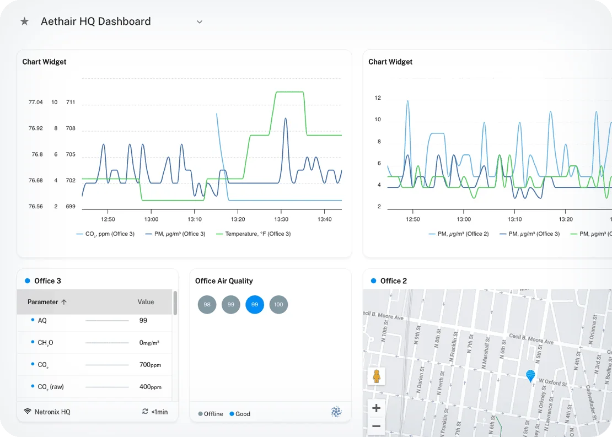The width and height of the screenshot is (612, 437).
Task: Click the favorite star icon beside dashboard title
Action: [x=25, y=21]
